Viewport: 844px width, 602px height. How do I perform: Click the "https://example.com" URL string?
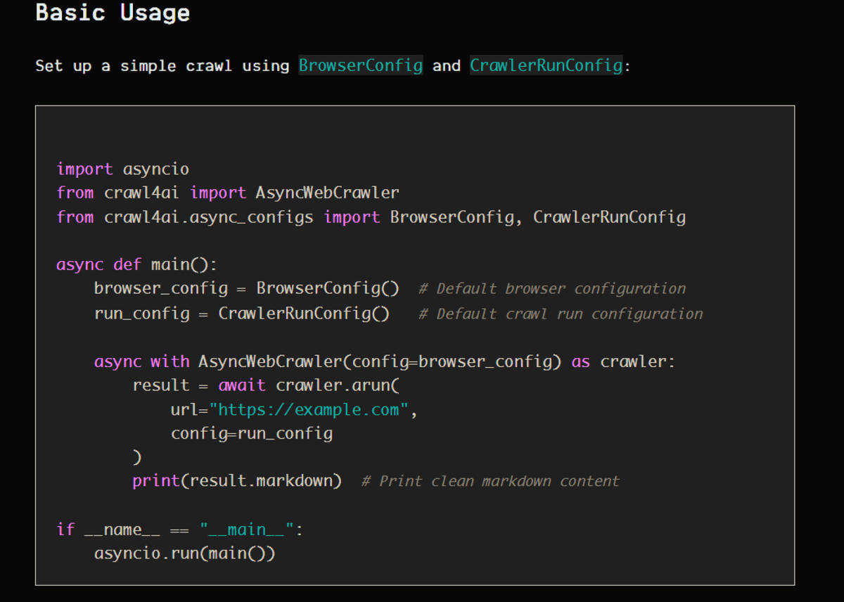[309, 409]
